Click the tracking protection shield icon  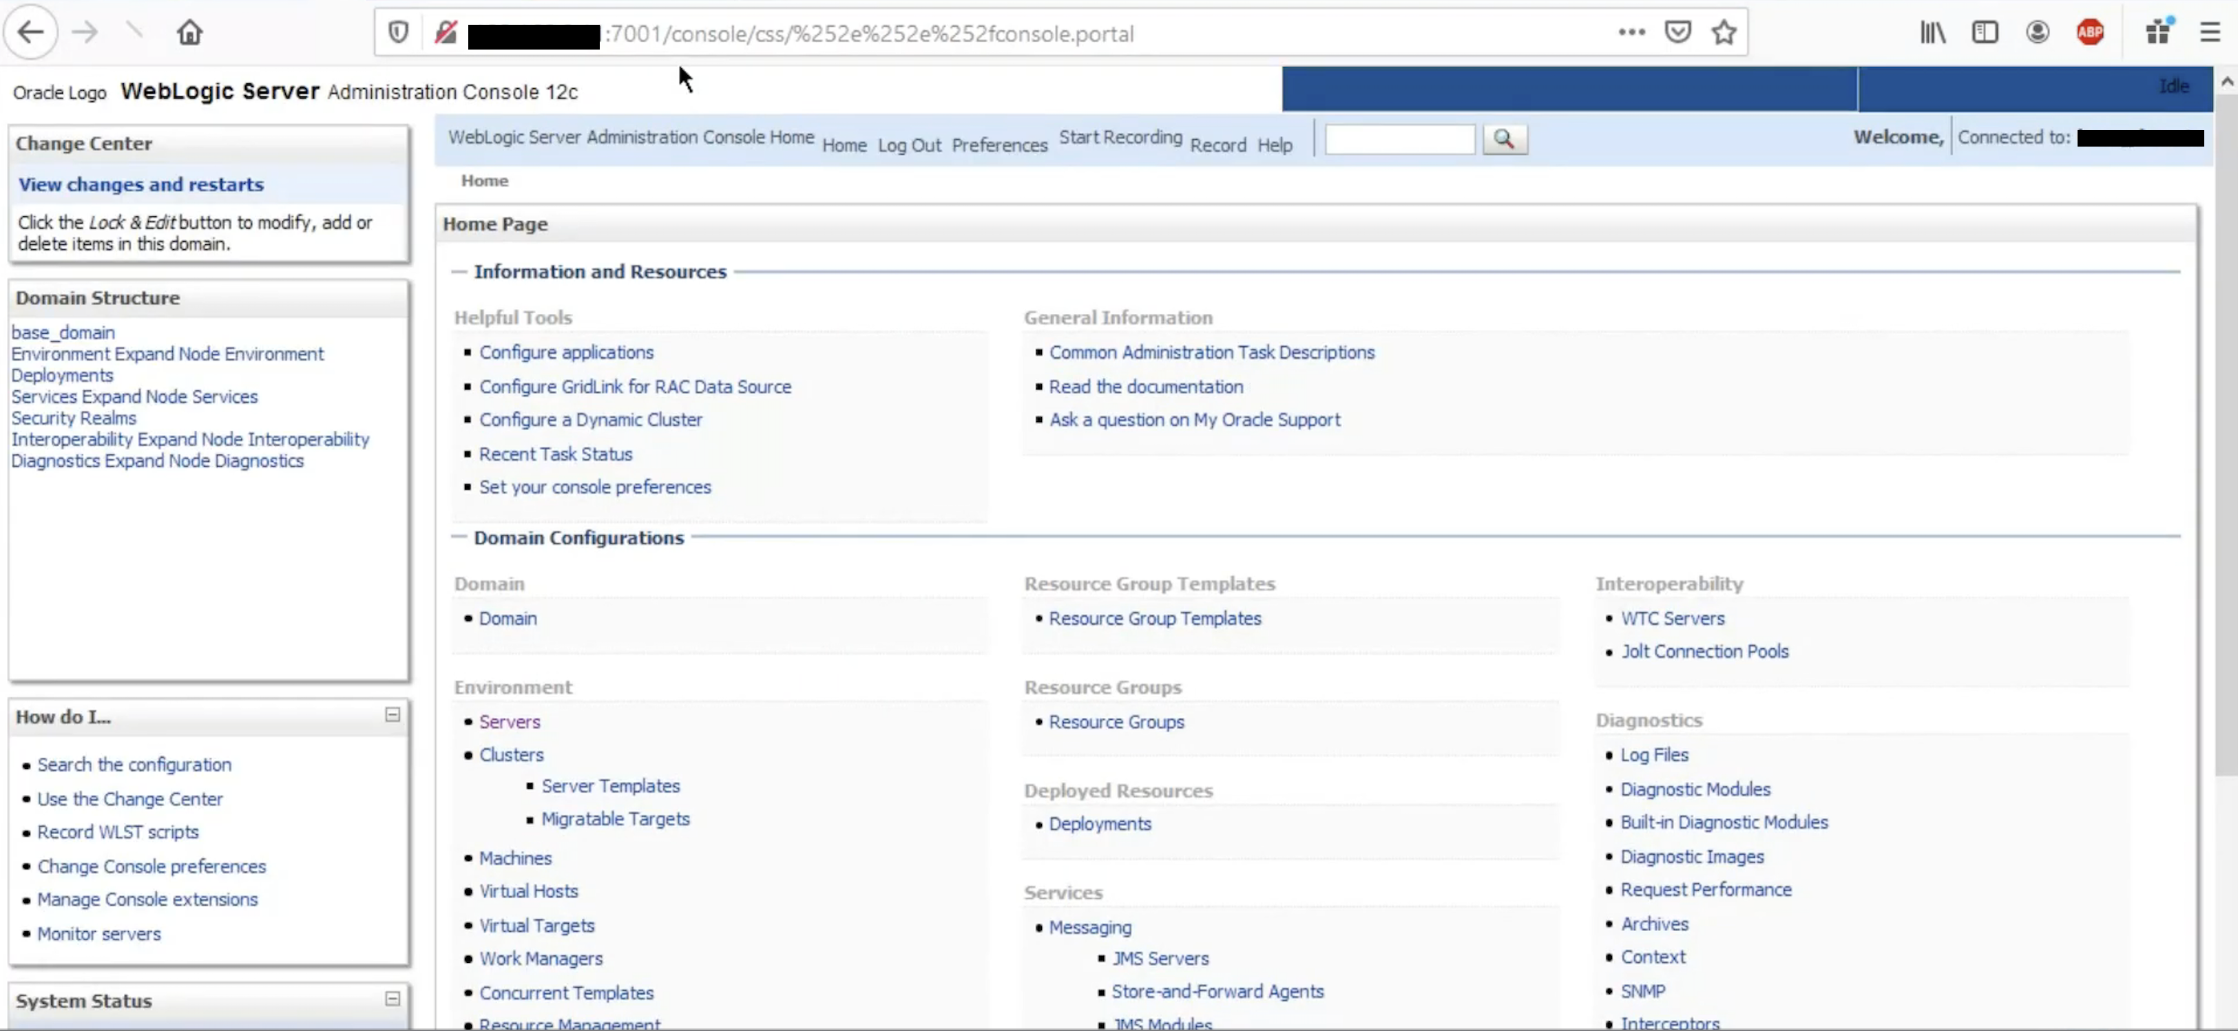click(398, 33)
